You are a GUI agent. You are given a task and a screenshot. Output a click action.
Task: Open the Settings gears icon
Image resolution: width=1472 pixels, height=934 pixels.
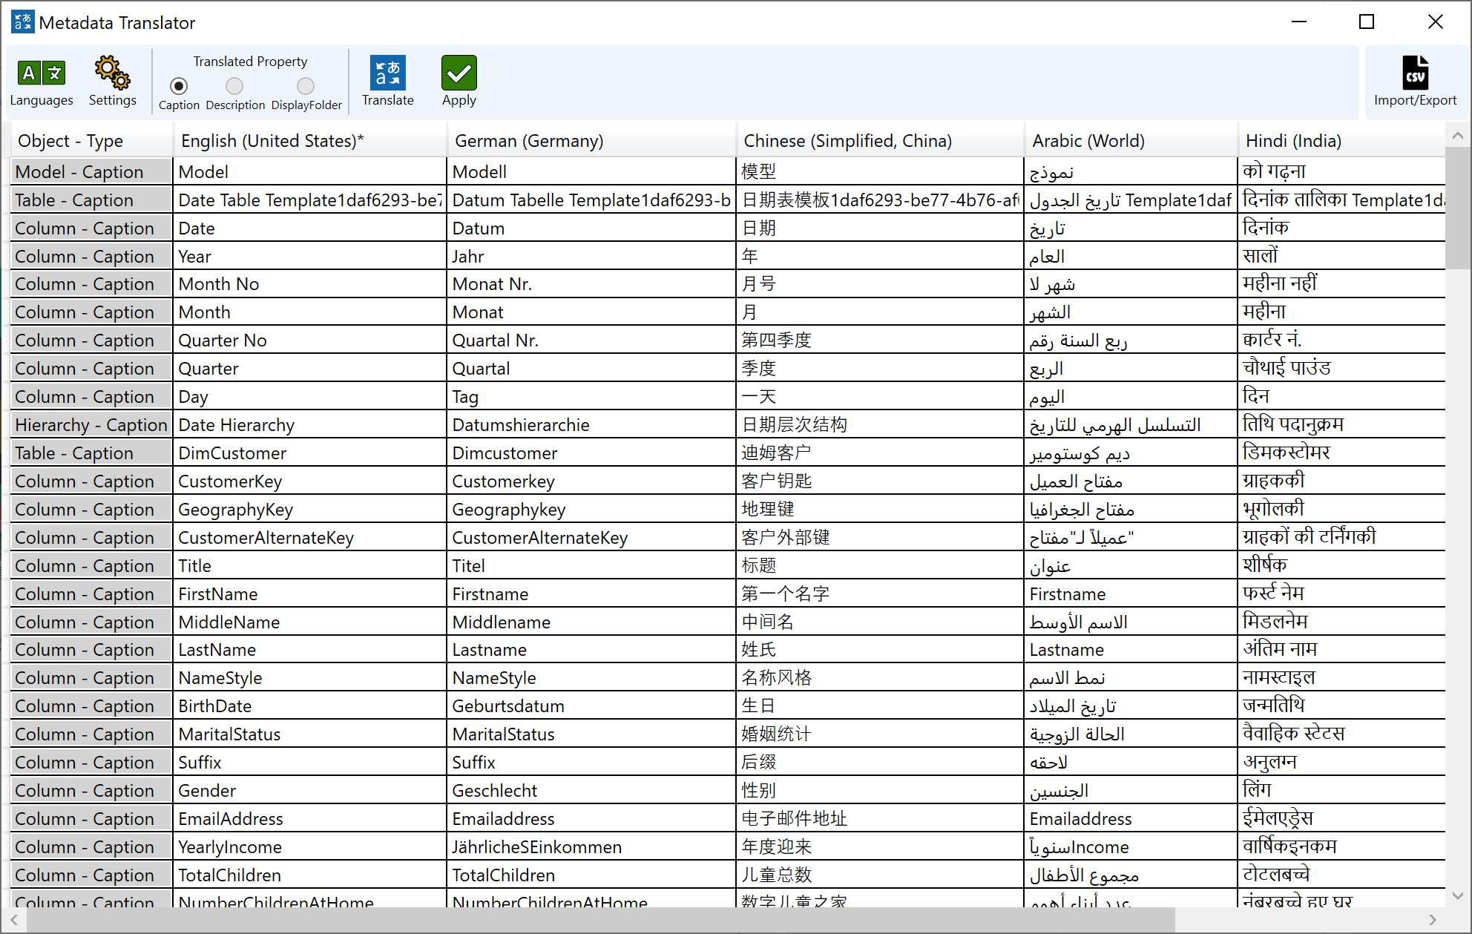pyautogui.click(x=112, y=82)
